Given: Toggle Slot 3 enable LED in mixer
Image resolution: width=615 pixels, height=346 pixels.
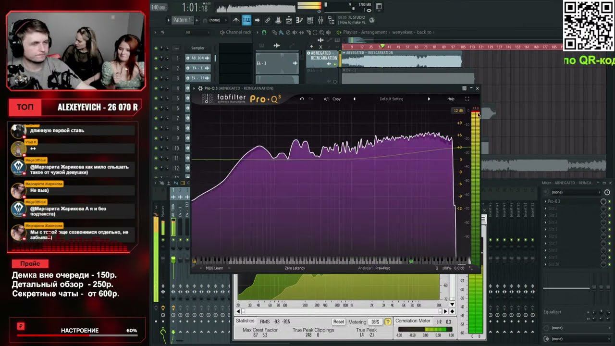Looking at the screenshot, I should (x=610, y=215).
